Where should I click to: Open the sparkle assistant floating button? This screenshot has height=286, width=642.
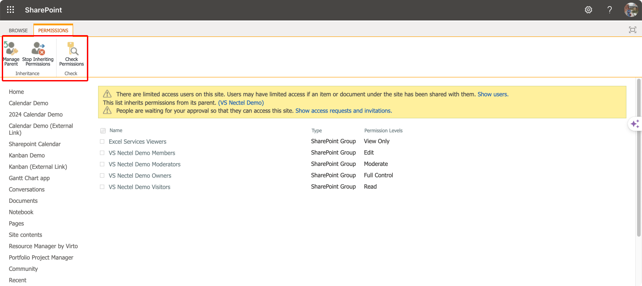[635, 124]
